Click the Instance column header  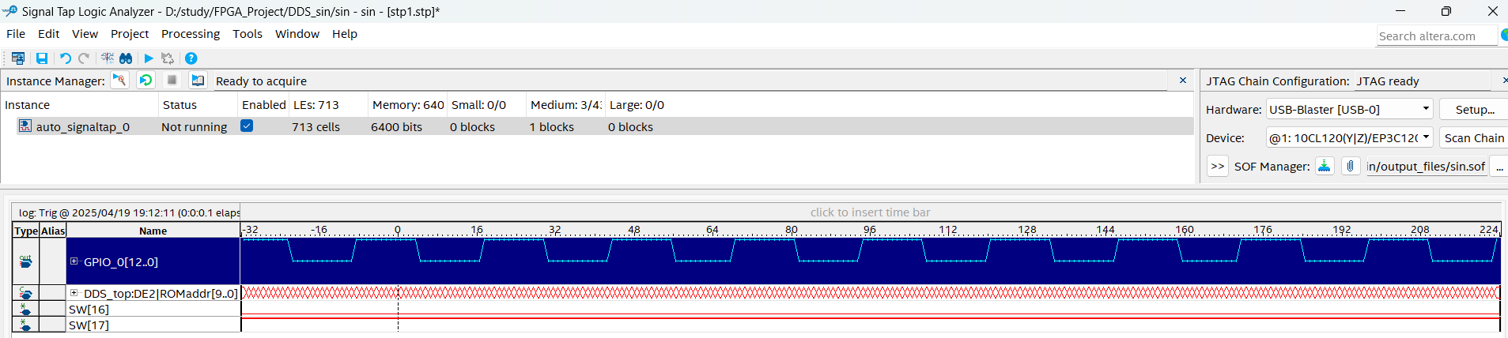[79, 105]
